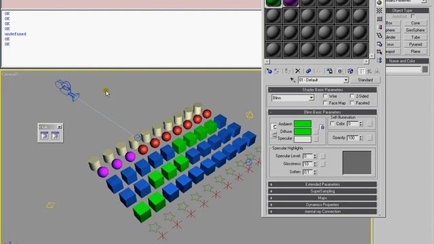
Task: Enable the Faceted checkbox
Action: click(352, 102)
